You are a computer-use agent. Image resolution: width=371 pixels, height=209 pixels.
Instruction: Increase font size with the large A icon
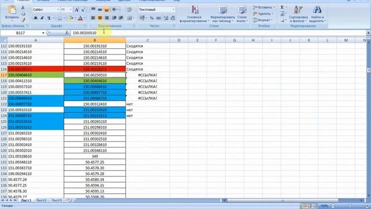point(77,10)
